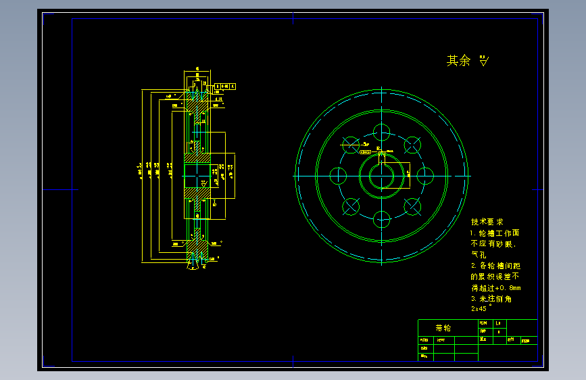Image resolution: width=586 pixels, height=380 pixels.
Task: Select the upper hatched hub area of the section view
Action: pos(197,158)
